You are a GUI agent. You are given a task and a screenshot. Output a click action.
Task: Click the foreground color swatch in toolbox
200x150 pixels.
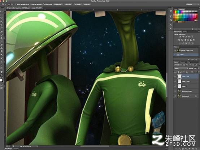click(1, 80)
